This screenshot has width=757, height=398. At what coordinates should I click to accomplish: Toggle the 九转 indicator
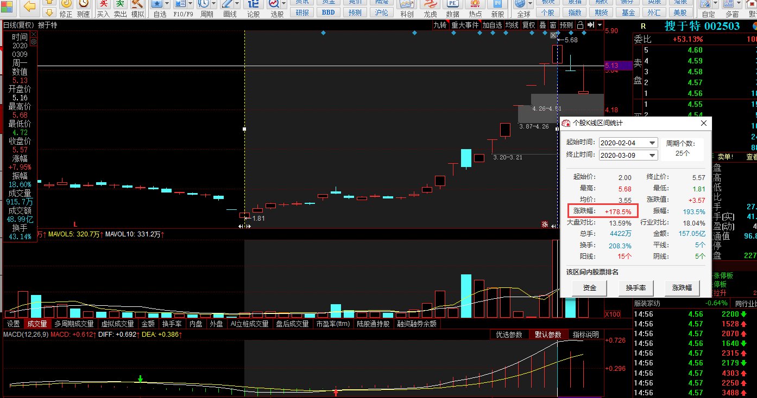pos(440,25)
